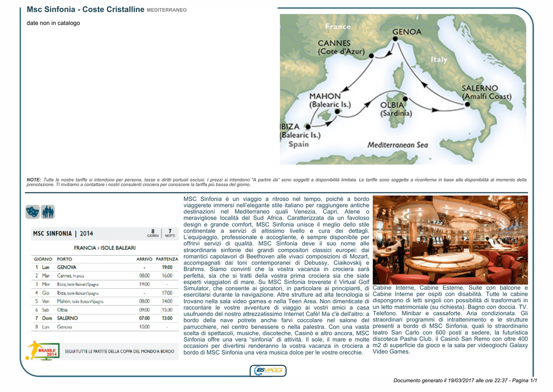This screenshot has width=553, height=392.
Task: Click the theater masks entertainment icon
Action: [32, 212]
